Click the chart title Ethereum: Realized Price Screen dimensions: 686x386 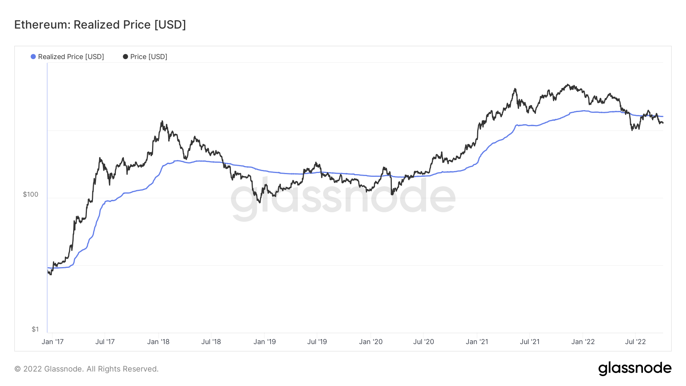tap(100, 25)
